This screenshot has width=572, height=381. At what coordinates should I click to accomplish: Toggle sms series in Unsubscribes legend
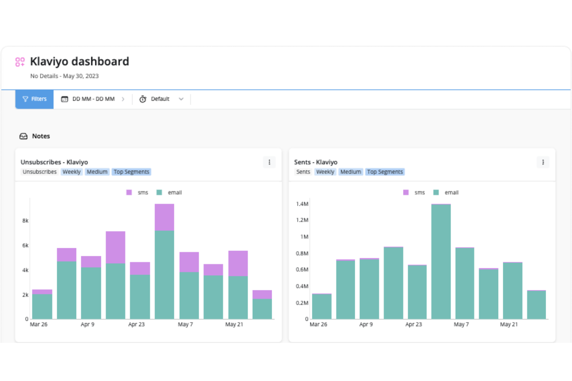click(129, 192)
